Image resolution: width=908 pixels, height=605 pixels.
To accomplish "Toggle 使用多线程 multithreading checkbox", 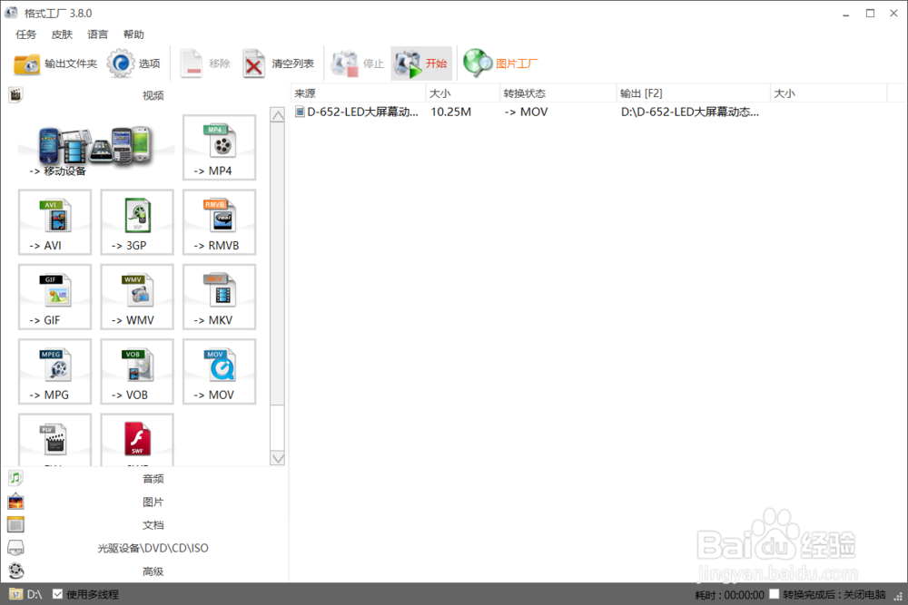I will [57, 594].
